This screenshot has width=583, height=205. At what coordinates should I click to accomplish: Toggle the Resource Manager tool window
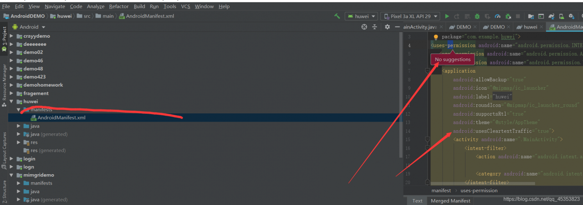(x=4, y=85)
